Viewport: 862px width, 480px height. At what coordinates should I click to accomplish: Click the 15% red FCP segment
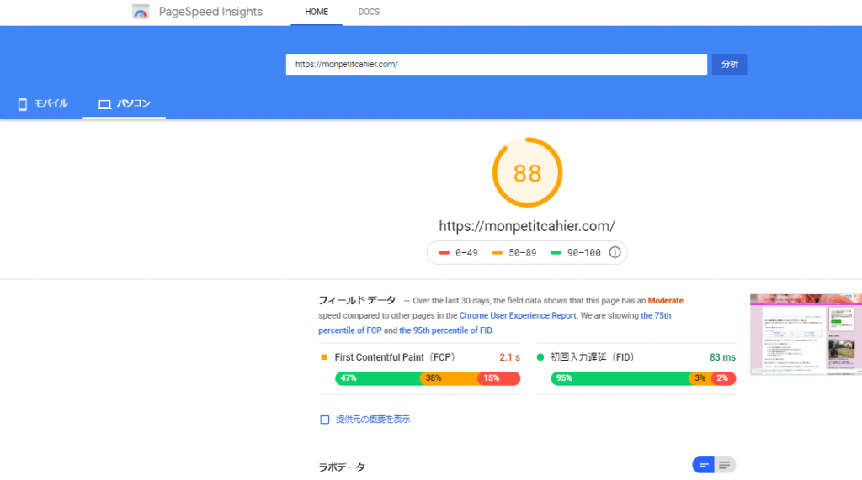coord(499,378)
